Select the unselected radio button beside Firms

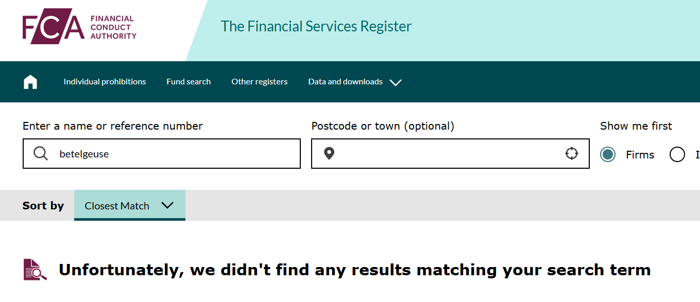tap(677, 154)
